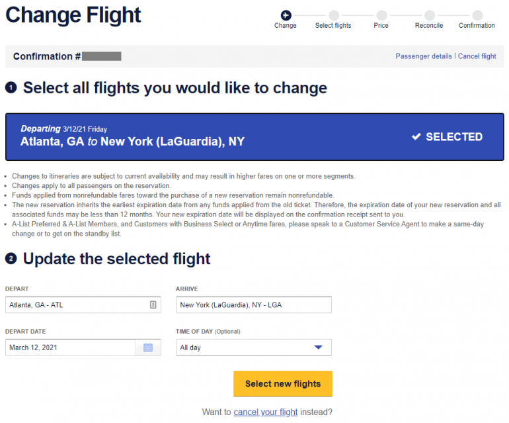Image resolution: width=509 pixels, height=423 pixels.
Task: Click the step 1 number badge
Action: pos(11,87)
